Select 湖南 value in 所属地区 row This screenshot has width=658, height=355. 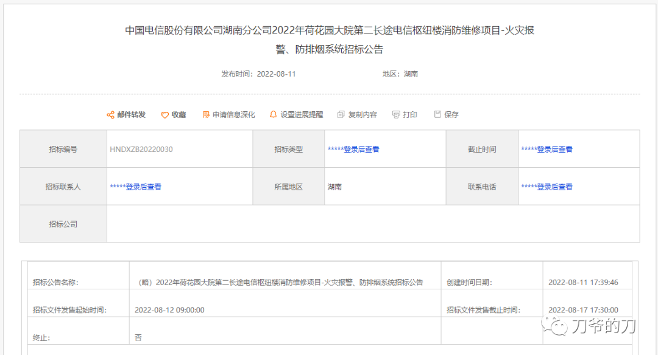pos(334,187)
